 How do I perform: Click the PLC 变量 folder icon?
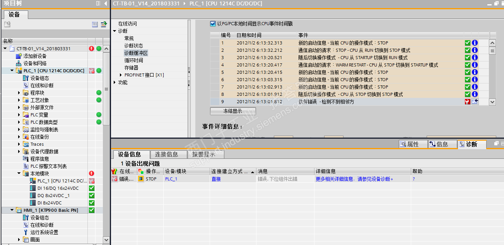pyautogui.click(x=26, y=115)
